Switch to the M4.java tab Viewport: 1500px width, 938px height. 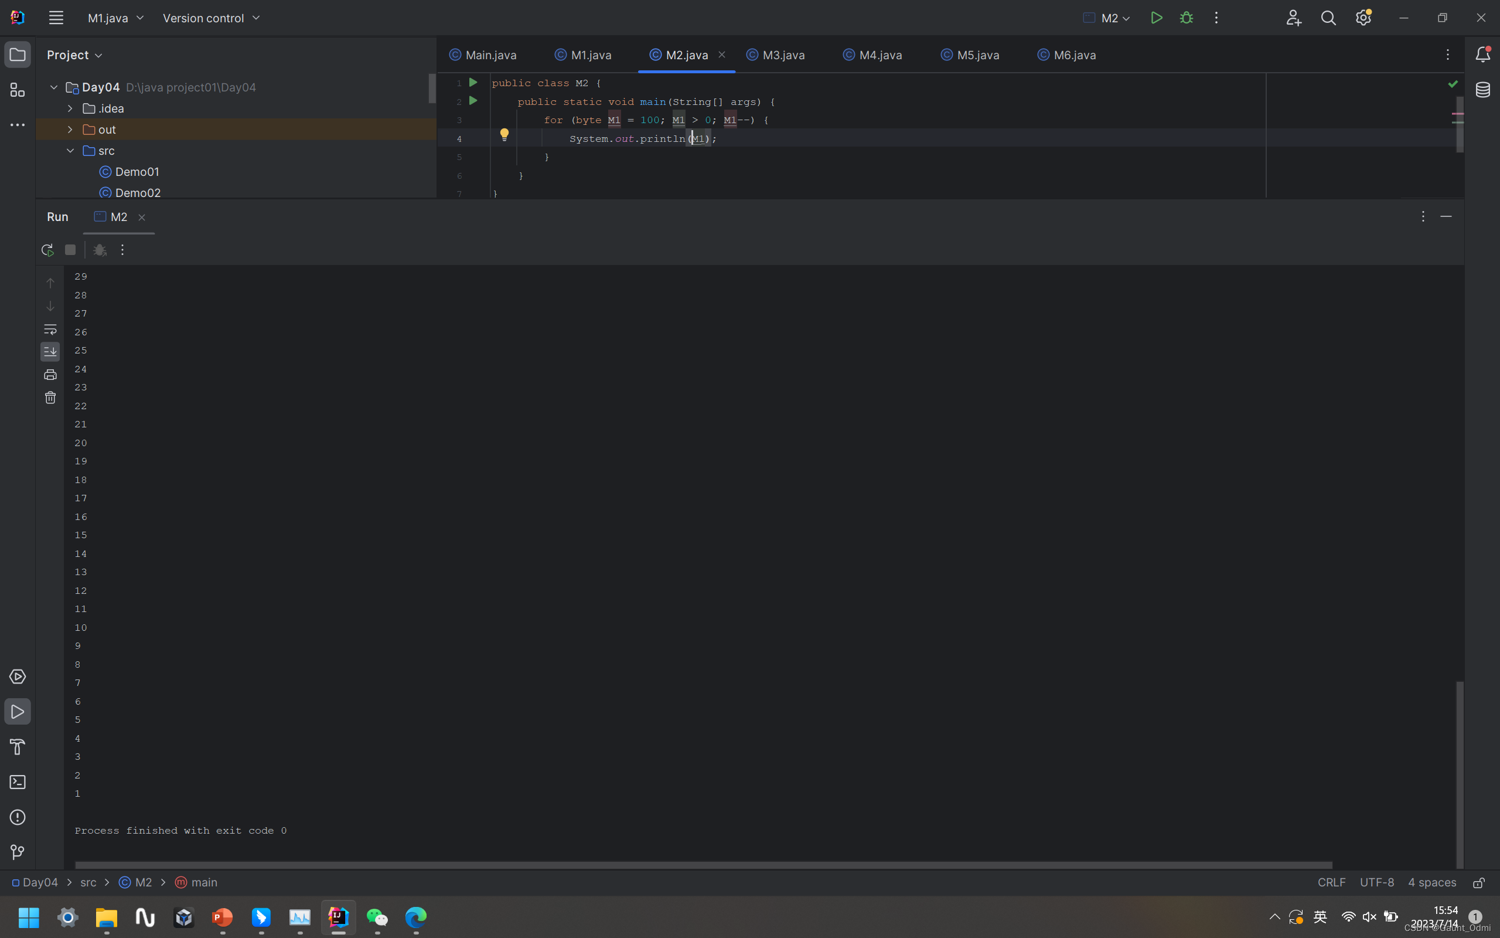click(x=872, y=55)
